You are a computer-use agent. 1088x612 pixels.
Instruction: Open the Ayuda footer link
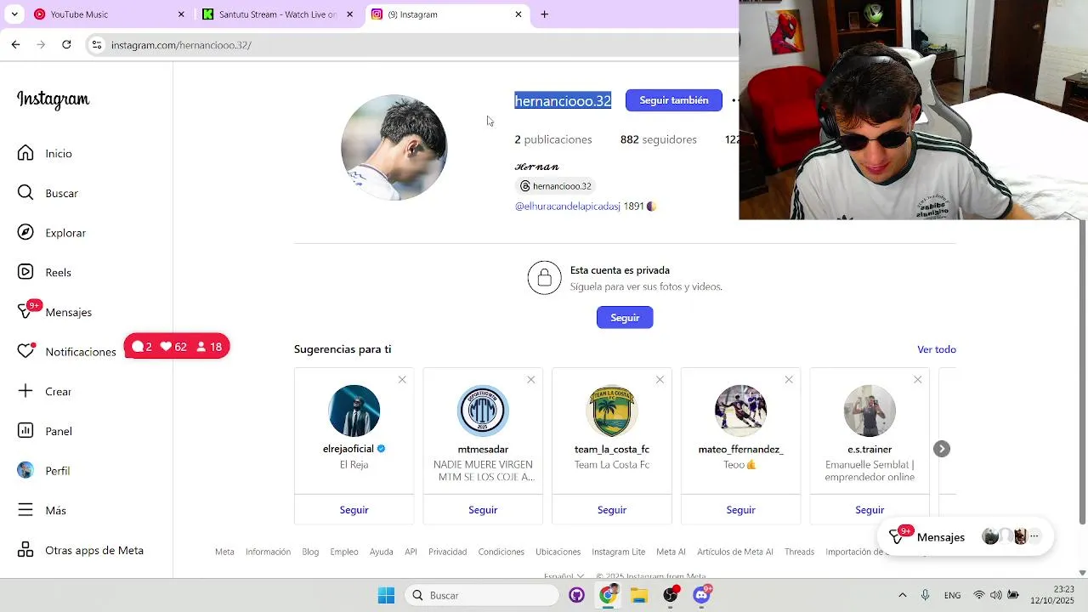pos(382,552)
